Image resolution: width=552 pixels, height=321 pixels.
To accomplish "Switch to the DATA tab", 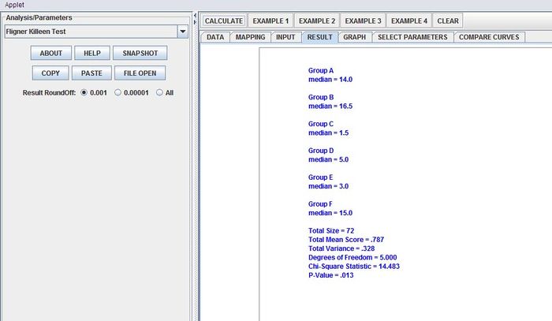I will (215, 36).
